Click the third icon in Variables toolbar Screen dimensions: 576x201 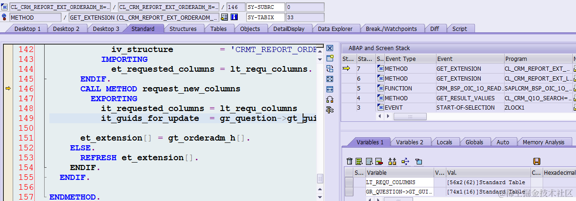point(369,162)
